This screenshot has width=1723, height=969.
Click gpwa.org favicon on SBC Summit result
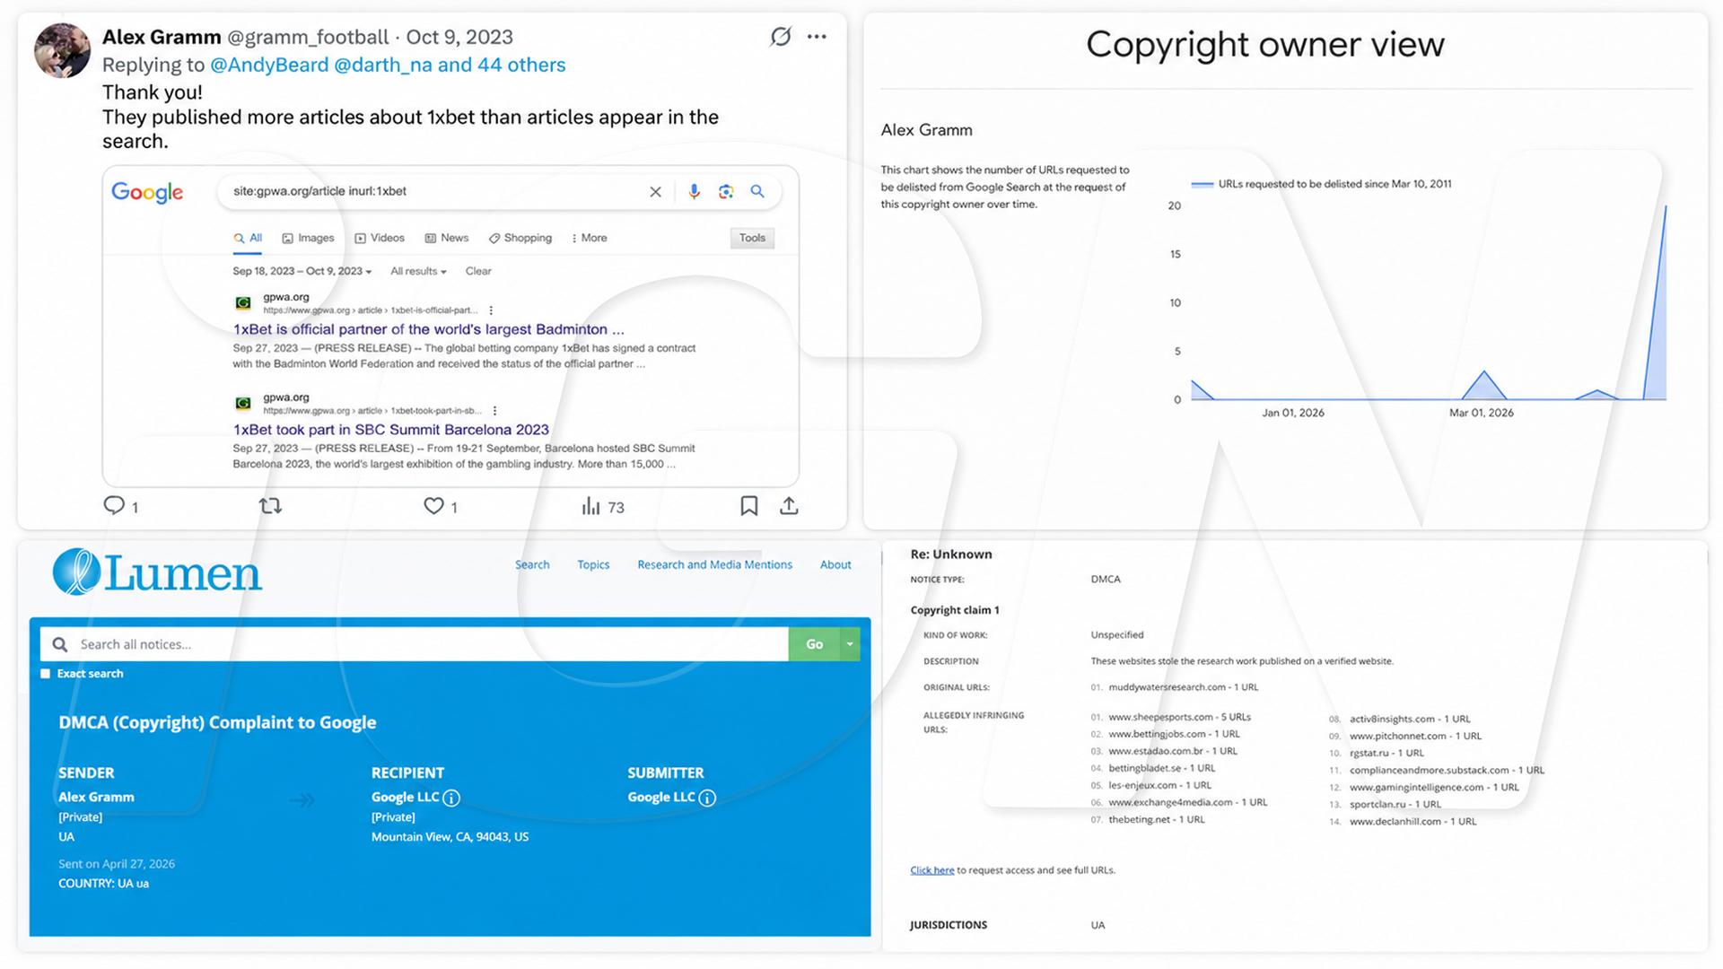(x=243, y=404)
